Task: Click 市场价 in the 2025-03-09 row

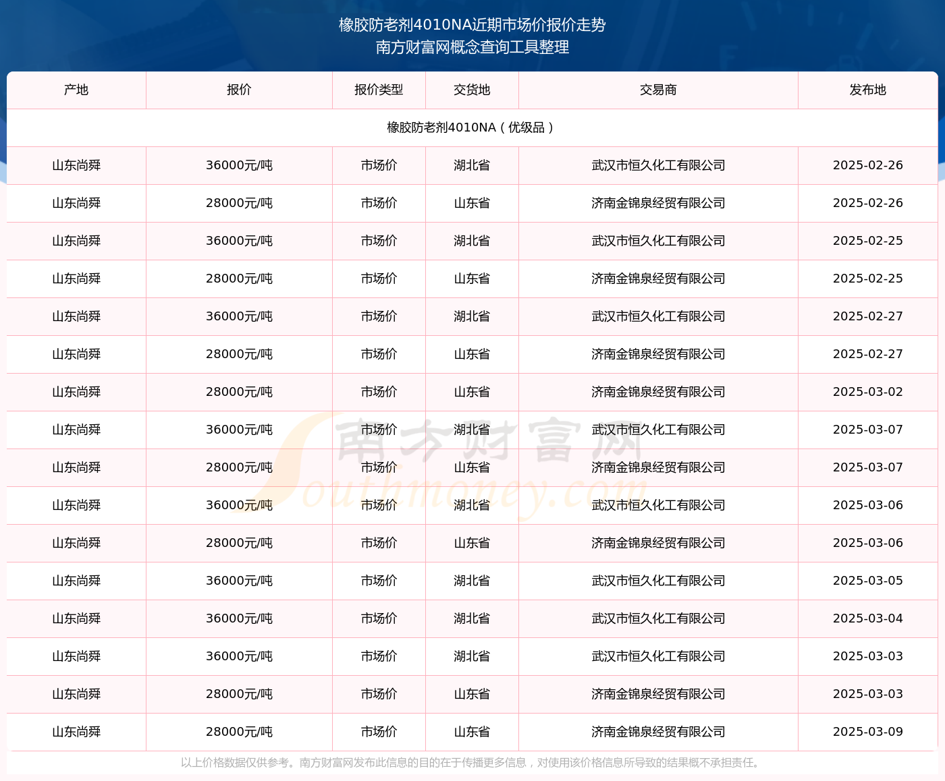Action: coord(379,732)
